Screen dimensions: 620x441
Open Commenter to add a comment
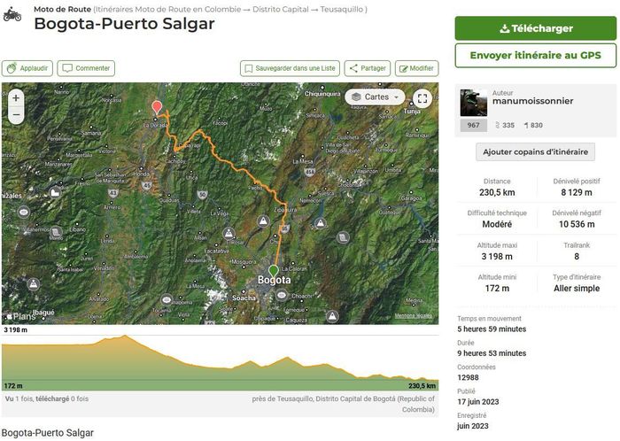pos(86,68)
